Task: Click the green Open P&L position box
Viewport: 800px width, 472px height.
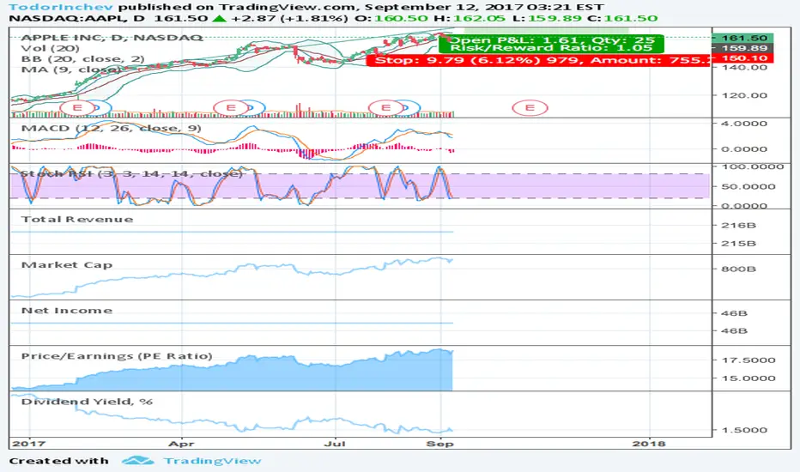Action: (551, 44)
